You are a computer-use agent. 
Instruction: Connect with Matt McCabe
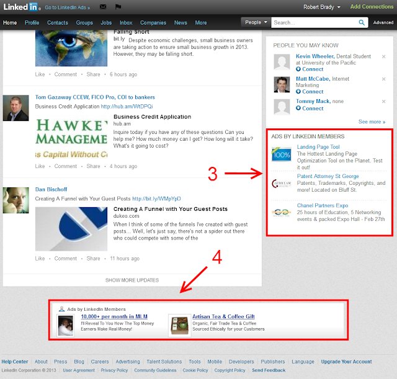tap(310, 92)
